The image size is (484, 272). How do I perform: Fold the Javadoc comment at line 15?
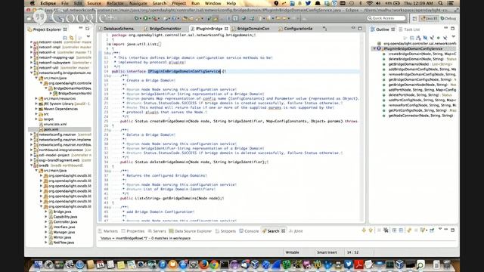tap(110, 76)
